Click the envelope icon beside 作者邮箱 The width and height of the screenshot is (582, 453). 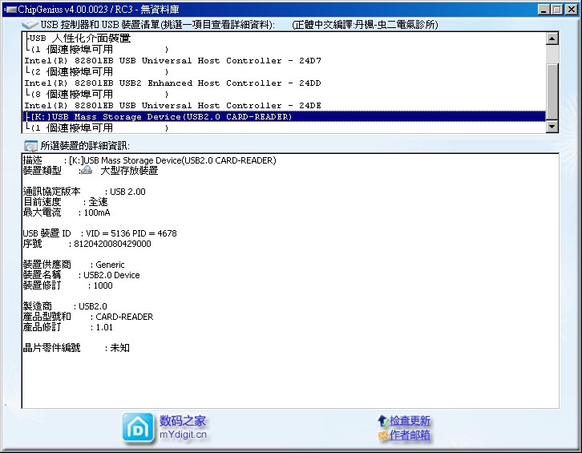click(382, 435)
